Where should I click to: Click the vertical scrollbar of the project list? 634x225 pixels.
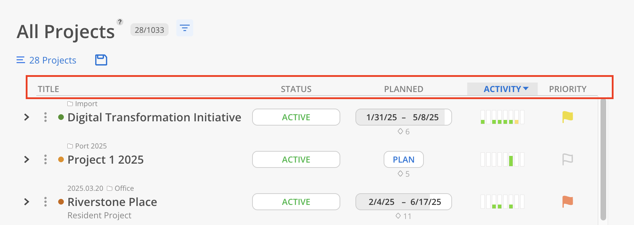(x=603, y=159)
